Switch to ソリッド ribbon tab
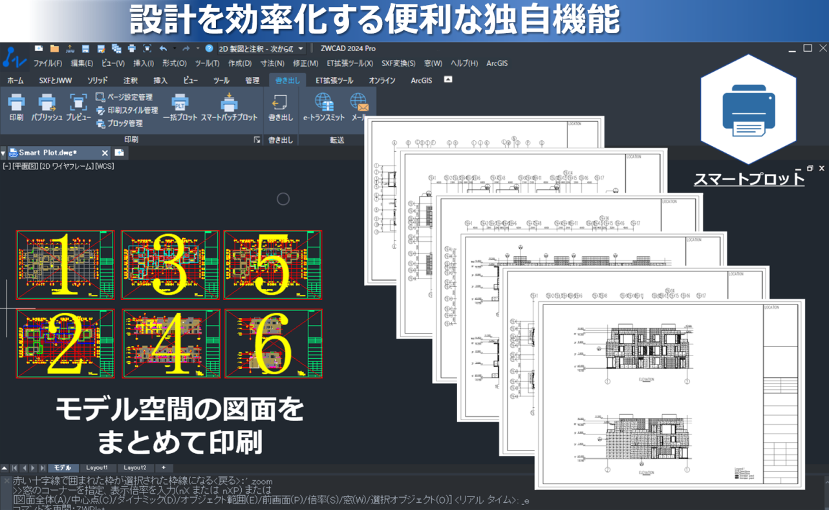The width and height of the screenshot is (829, 510). click(x=98, y=80)
